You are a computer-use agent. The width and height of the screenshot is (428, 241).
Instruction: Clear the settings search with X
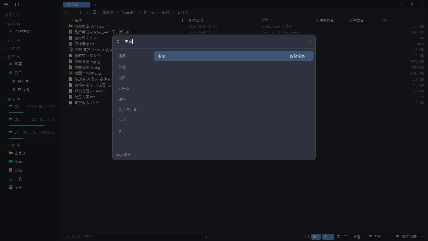point(310,42)
